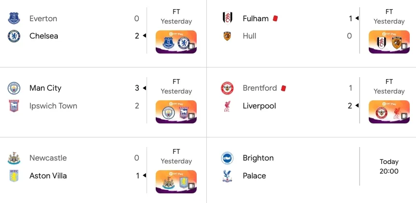The width and height of the screenshot is (416, 203).
Task: Click the Everton club crest
Action: (14, 18)
